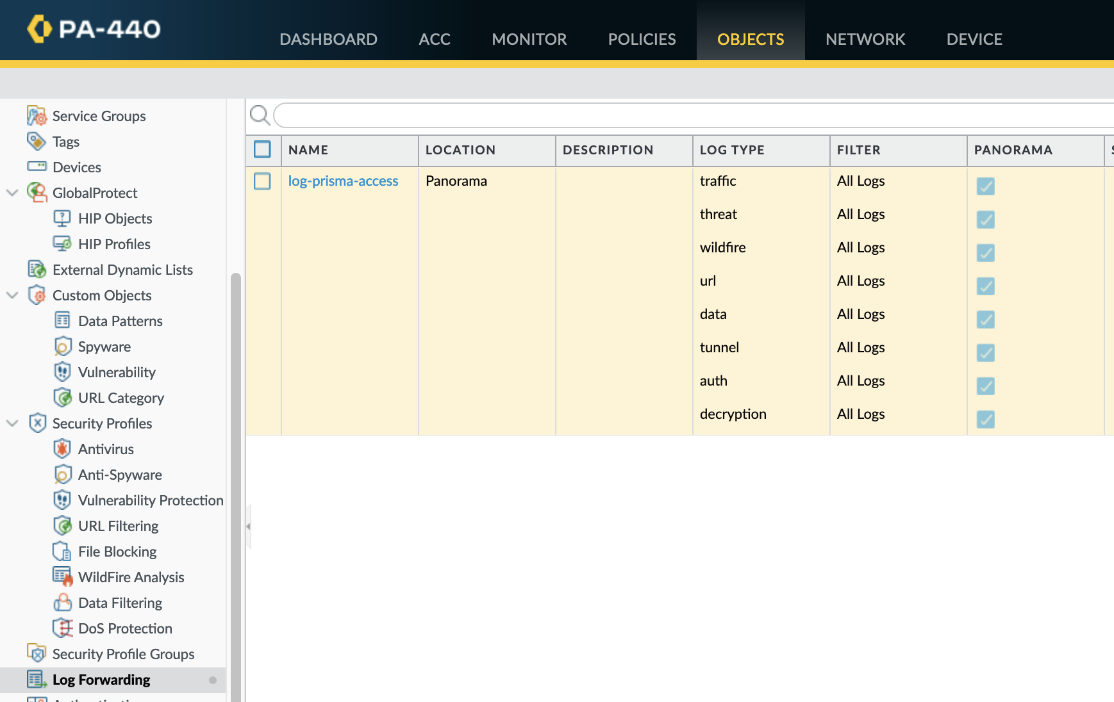Sort by the LOG TYPE column header
The image size is (1114, 702).
coord(761,150)
